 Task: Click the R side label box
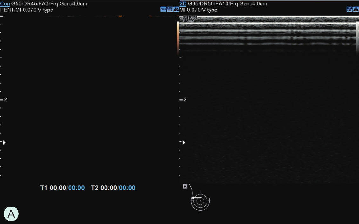[185, 187]
